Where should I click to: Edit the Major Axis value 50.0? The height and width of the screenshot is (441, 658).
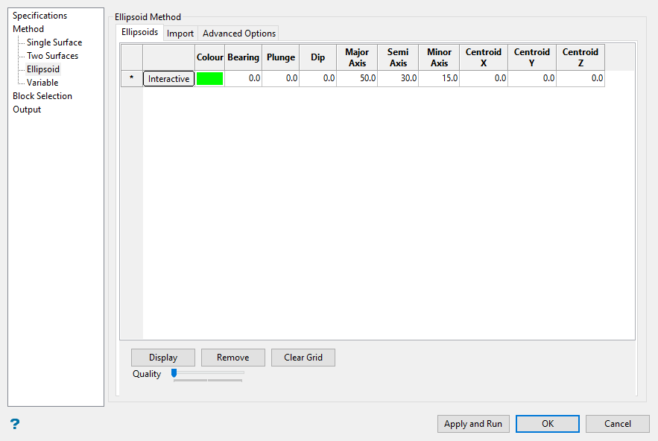[x=357, y=78]
